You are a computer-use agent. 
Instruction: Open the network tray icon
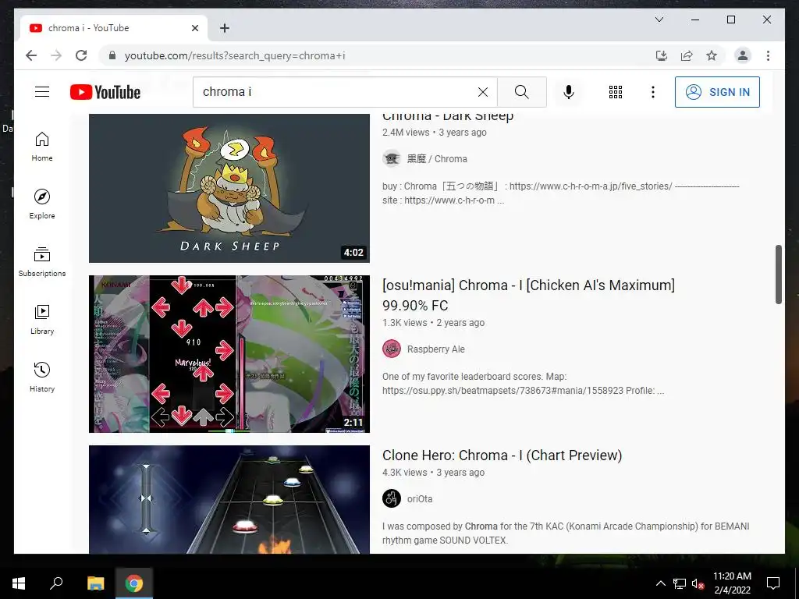pyautogui.click(x=680, y=583)
